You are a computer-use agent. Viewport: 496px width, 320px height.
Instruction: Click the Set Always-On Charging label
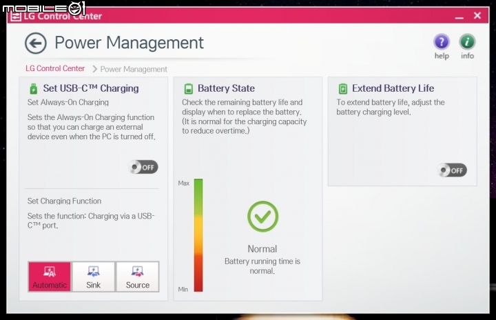(x=68, y=102)
